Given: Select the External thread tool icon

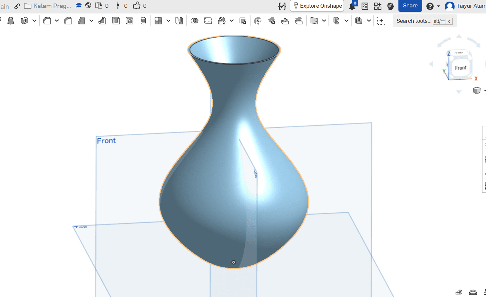Looking at the screenshot, I should 143,21.
